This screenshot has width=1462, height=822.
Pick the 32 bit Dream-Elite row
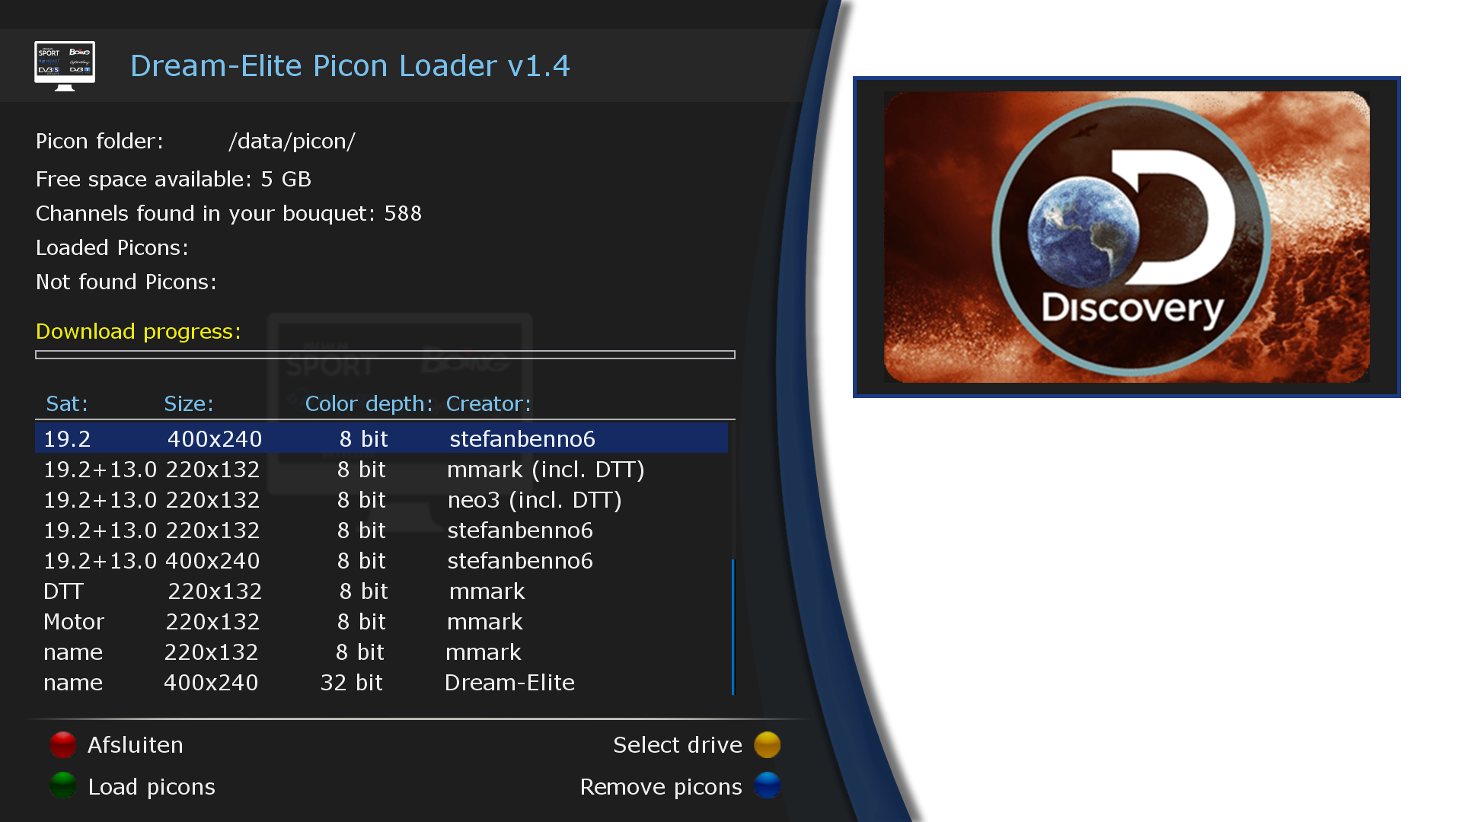pyautogui.click(x=381, y=683)
